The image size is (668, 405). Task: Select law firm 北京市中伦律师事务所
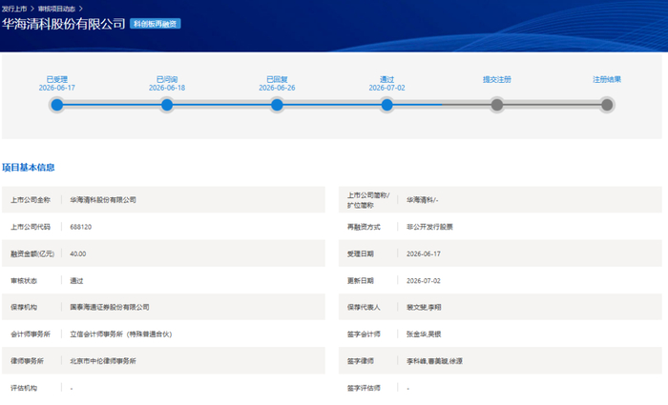click(x=103, y=361)
